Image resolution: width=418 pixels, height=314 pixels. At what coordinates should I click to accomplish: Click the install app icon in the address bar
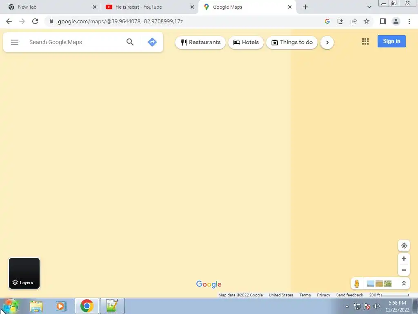click(x=340, y=21)
